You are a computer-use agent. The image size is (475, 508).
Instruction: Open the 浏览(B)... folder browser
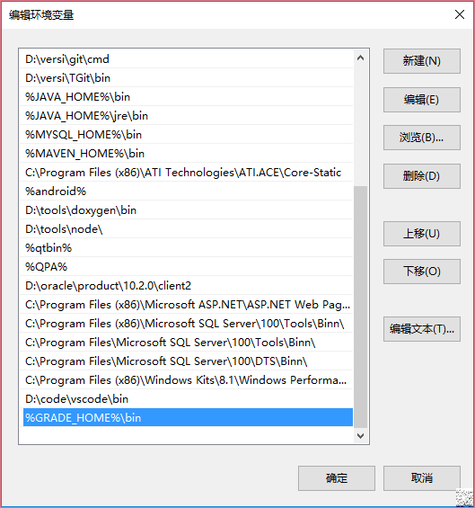(x=422, y=138)
